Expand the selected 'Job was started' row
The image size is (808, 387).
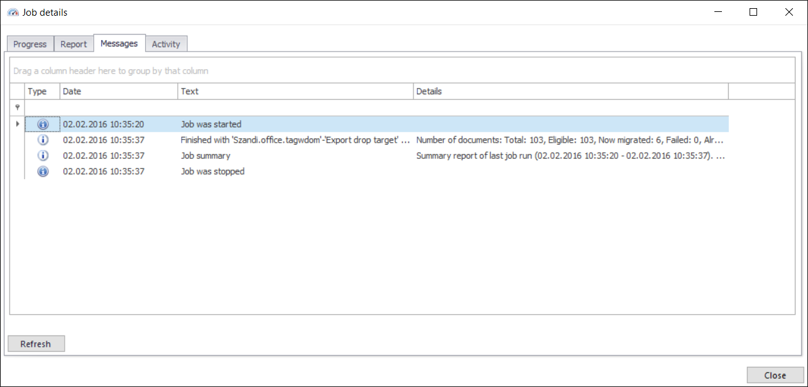click(17, 124)
